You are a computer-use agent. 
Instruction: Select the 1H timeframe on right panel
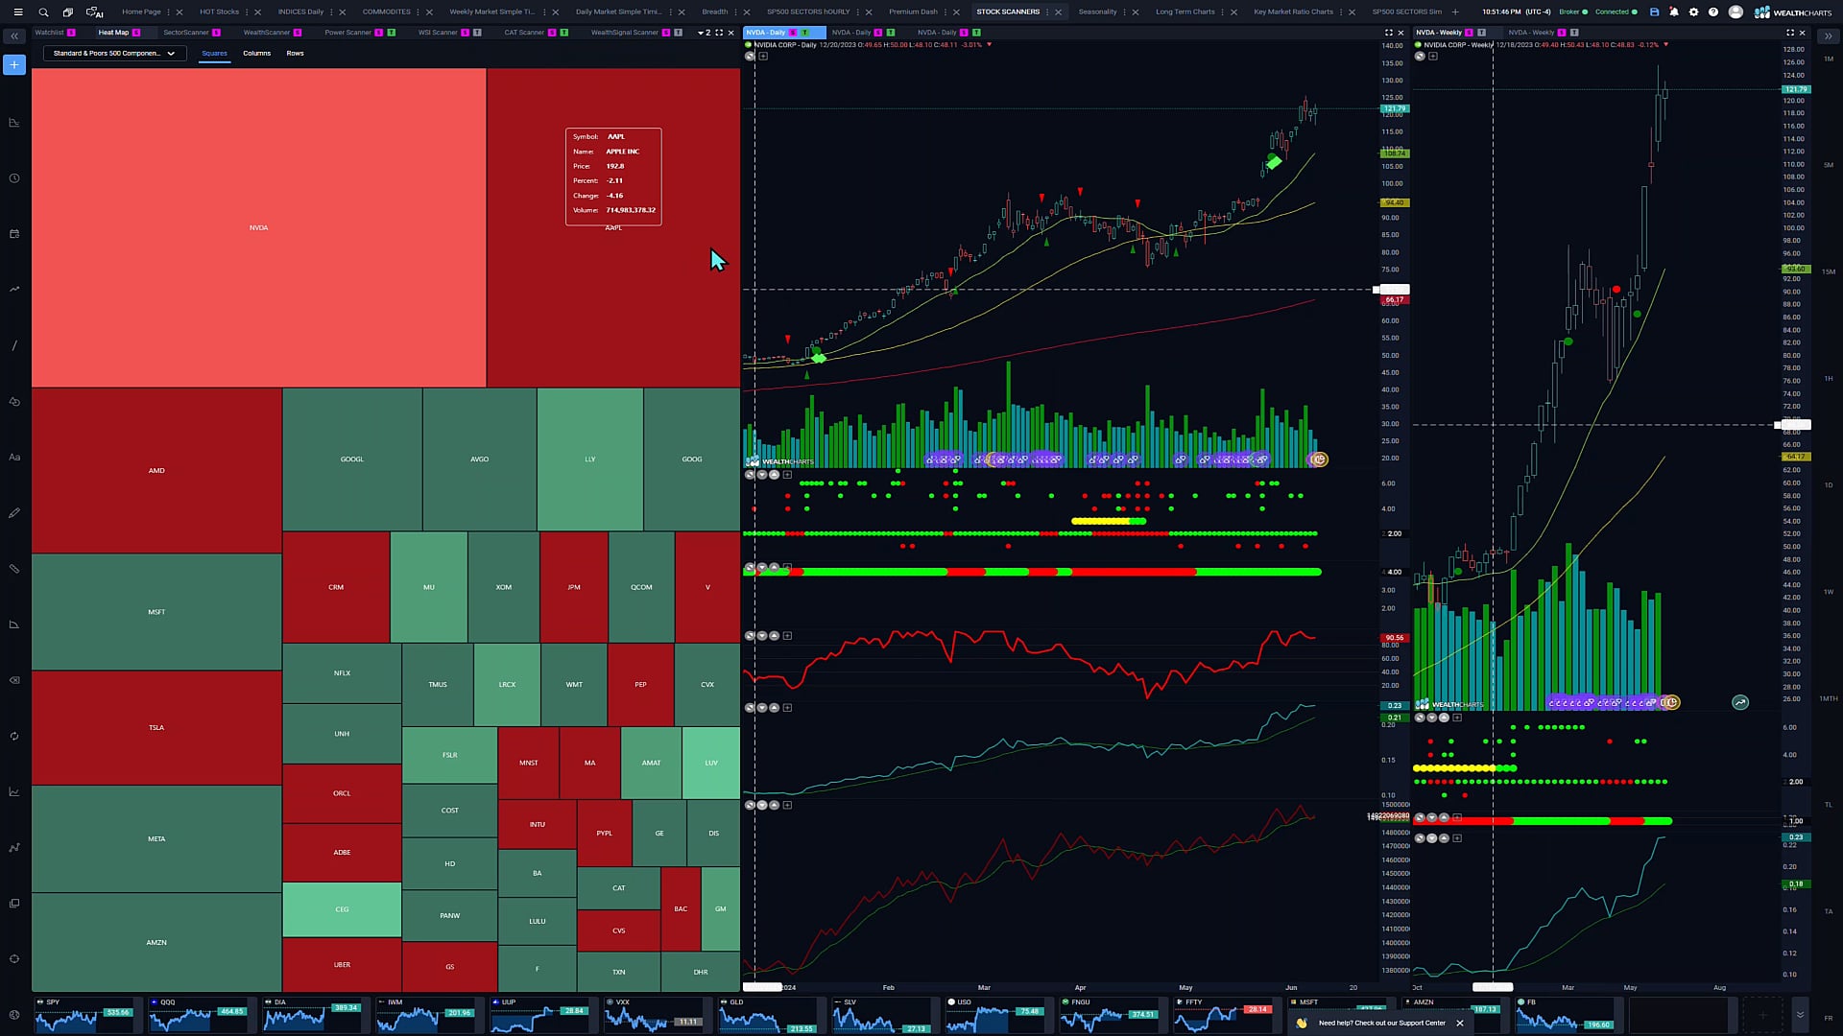click(1828, 379)
